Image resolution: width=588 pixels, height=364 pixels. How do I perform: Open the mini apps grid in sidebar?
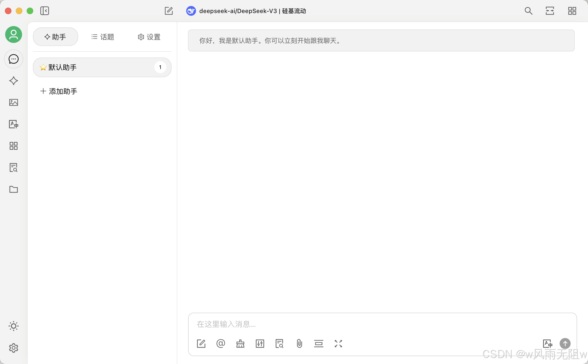[13, 146]
